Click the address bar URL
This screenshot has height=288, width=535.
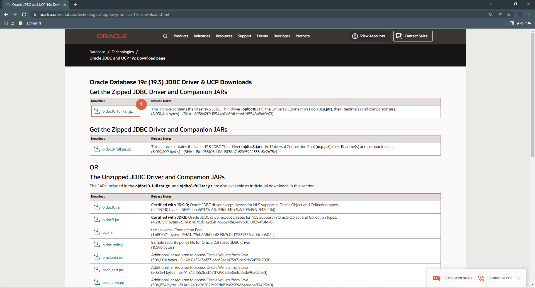click(104, 14)
